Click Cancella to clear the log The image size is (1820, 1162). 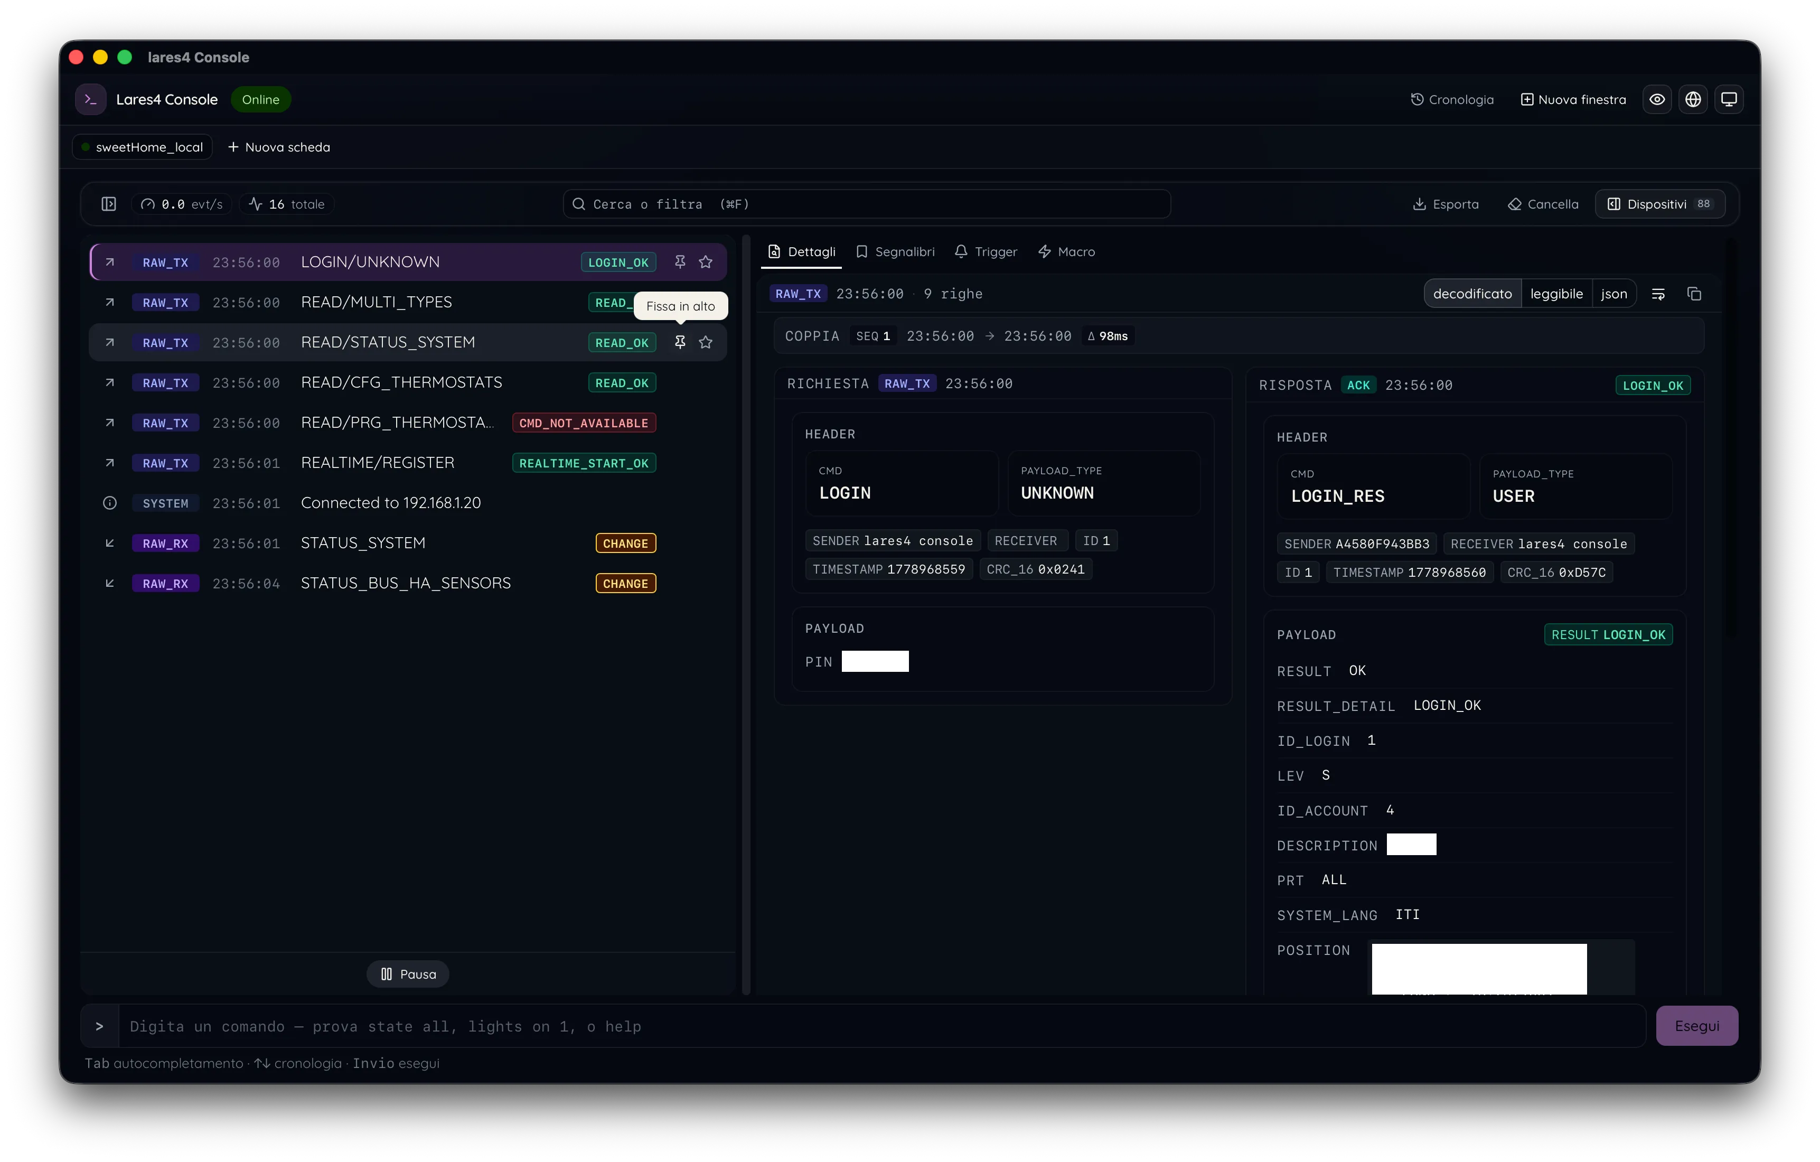(1543, 204)
